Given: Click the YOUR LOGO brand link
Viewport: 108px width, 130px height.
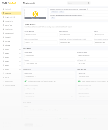Looking at the screenshot, I should tap(9, 3).
